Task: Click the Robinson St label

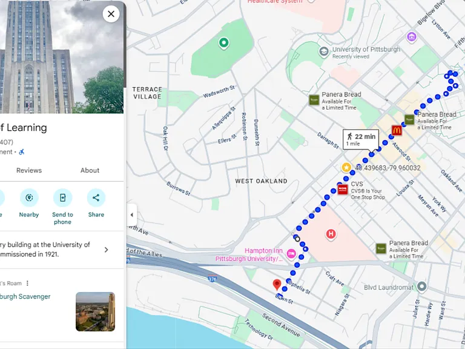Action: click(244, 127)
